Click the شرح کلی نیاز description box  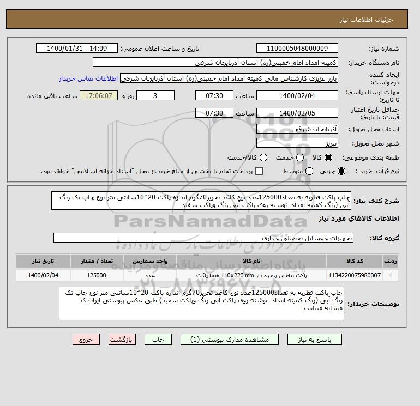[x=201, y=201]
